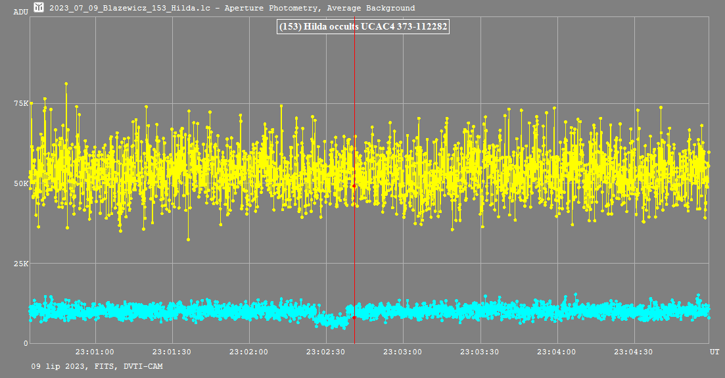Click the '23:01:00' time label
Screen dimensions: 725x378
pos(95,352)
